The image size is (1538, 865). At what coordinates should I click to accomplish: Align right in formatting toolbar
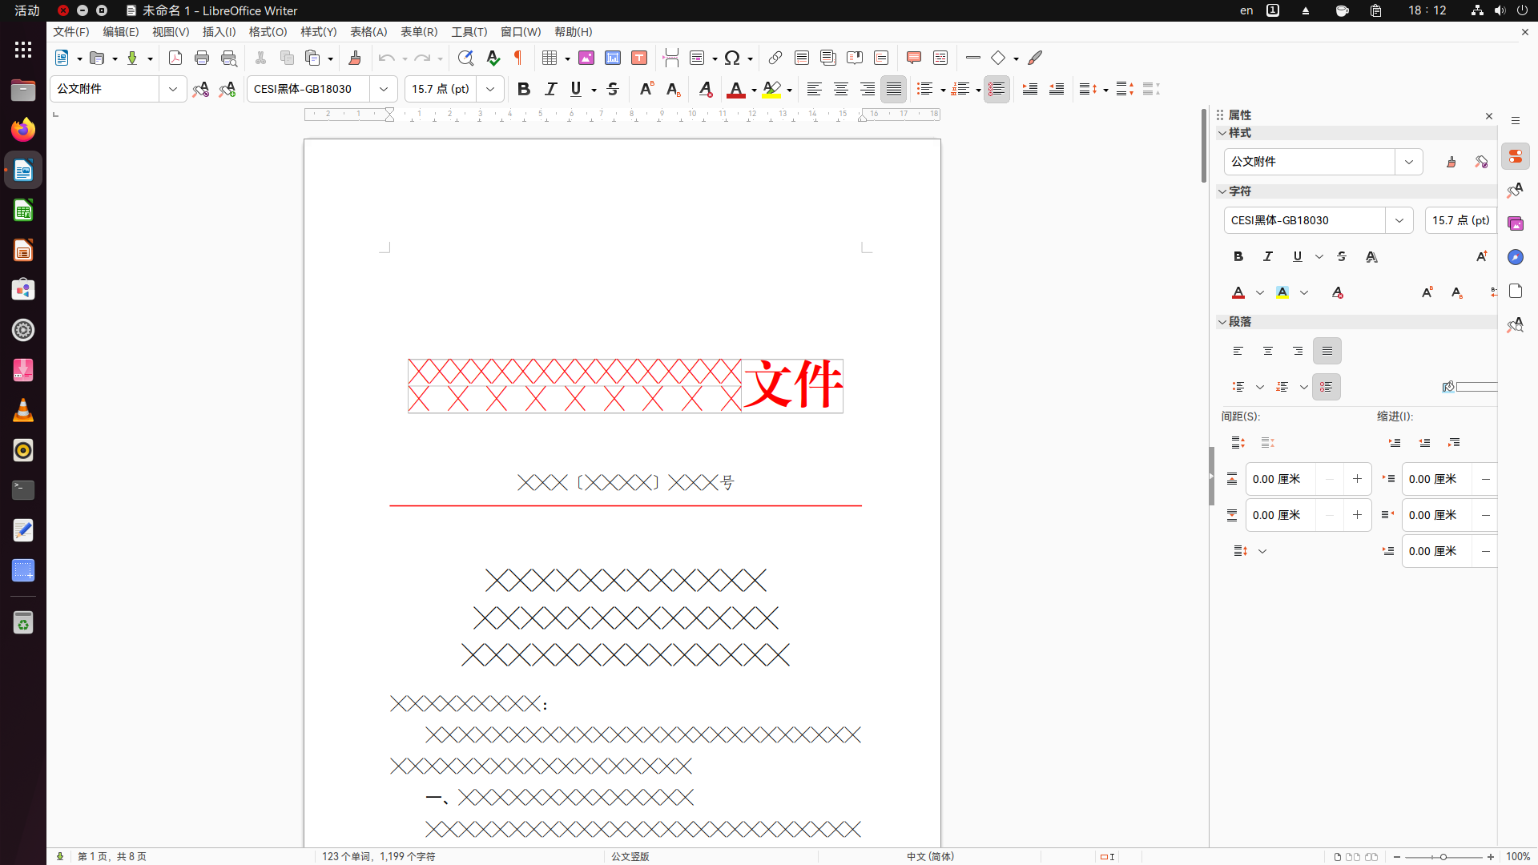[x=867, y=89]
